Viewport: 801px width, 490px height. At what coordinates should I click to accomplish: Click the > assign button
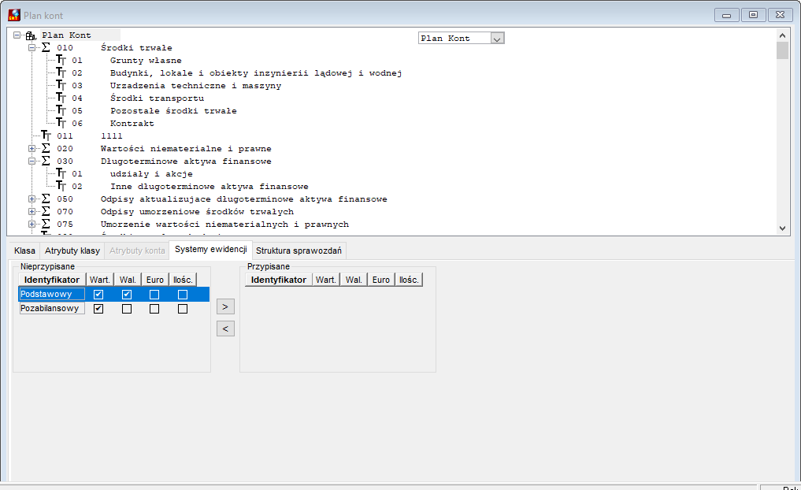225,306
